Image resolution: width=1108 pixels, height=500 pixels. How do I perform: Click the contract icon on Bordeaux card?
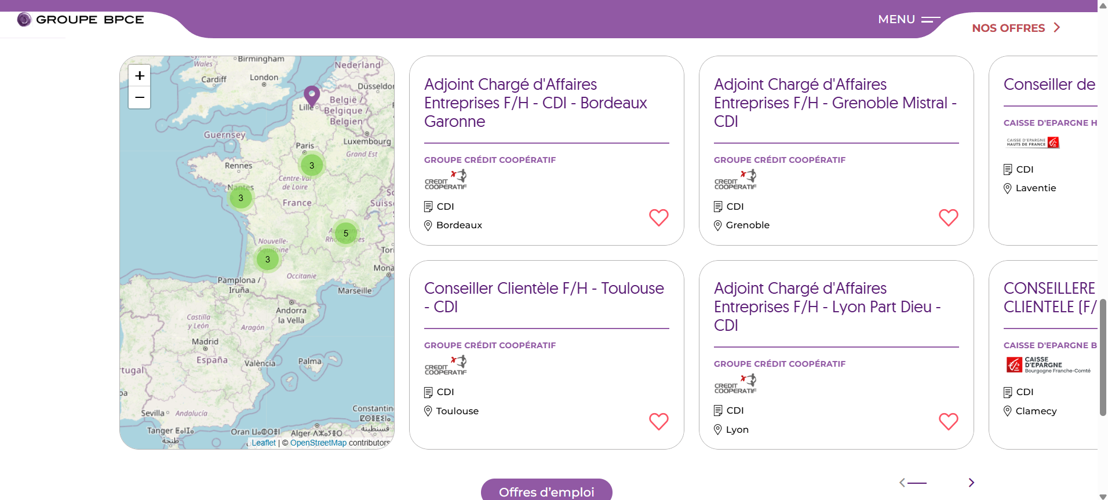(428, 207)
